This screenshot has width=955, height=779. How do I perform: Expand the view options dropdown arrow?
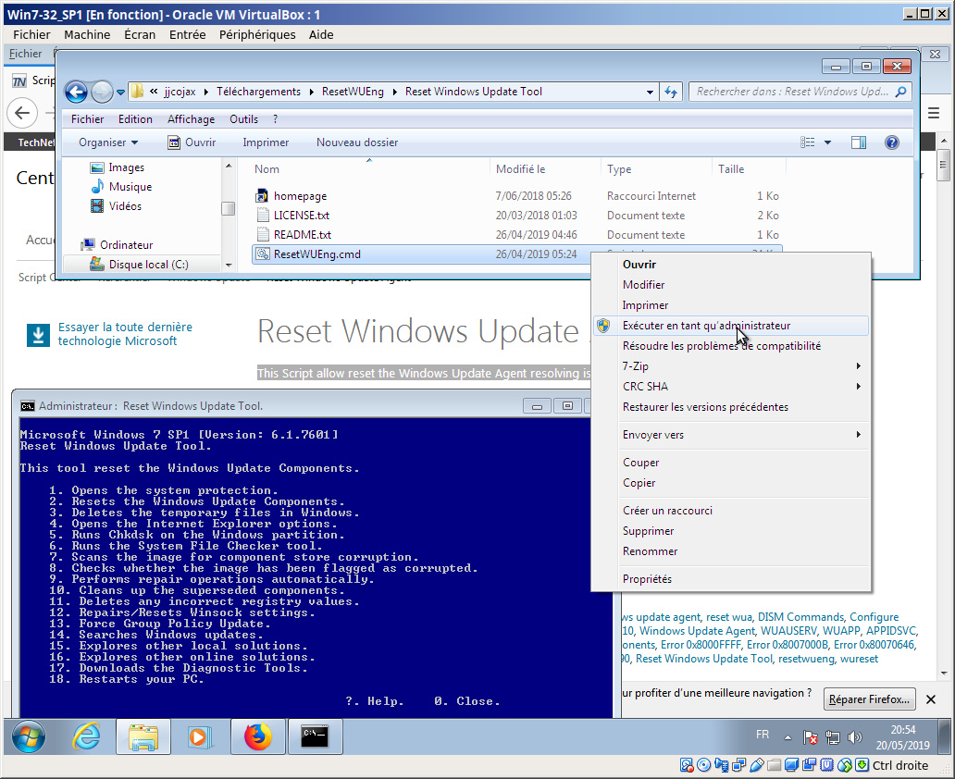coord(827,142)
